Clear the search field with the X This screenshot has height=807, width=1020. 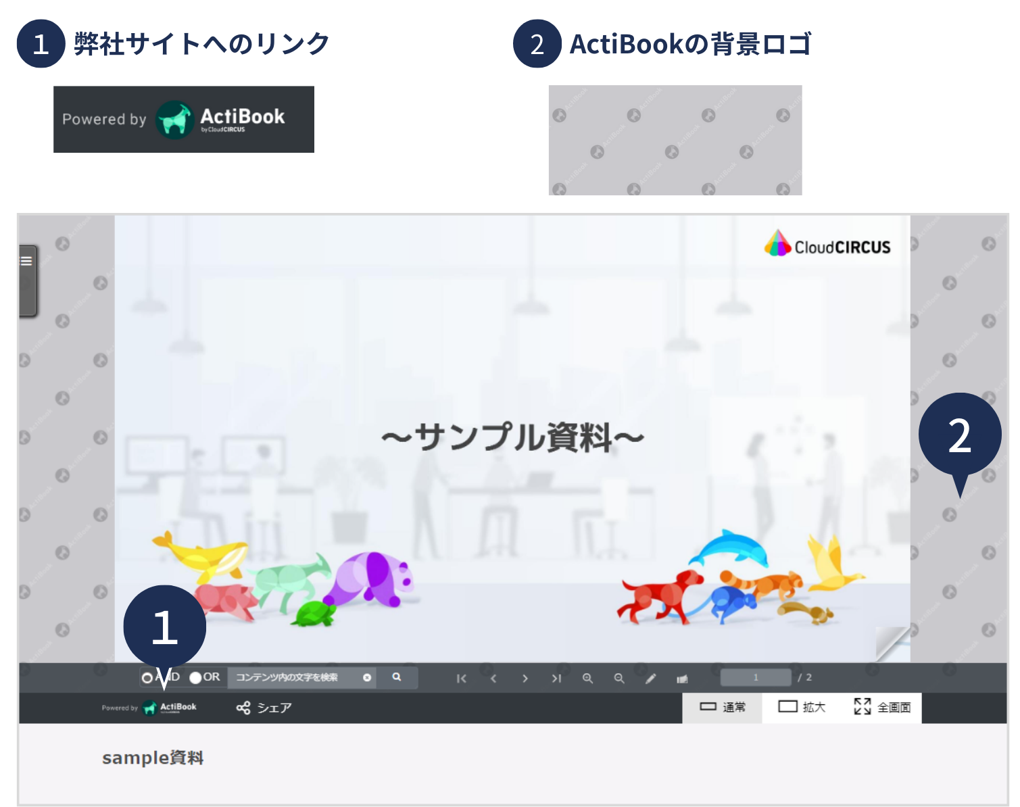click(x=366, y=677)
